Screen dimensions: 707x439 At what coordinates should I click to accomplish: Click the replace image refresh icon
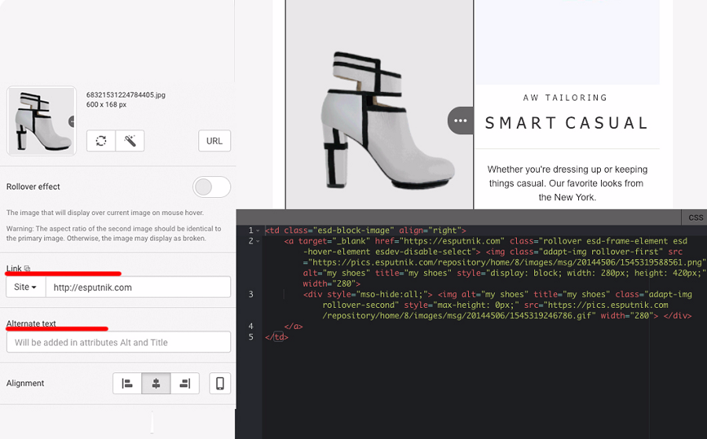pyautogui.click(x=101, y=141)
